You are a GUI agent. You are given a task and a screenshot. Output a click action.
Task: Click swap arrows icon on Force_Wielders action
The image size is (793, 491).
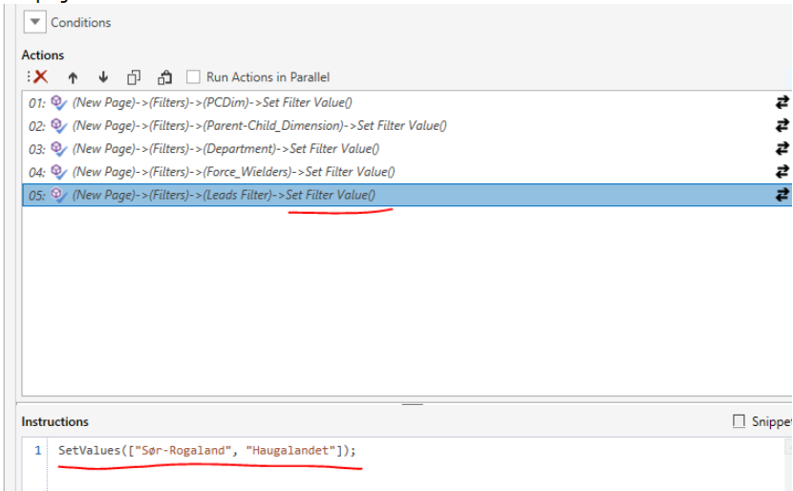[782, 172]
